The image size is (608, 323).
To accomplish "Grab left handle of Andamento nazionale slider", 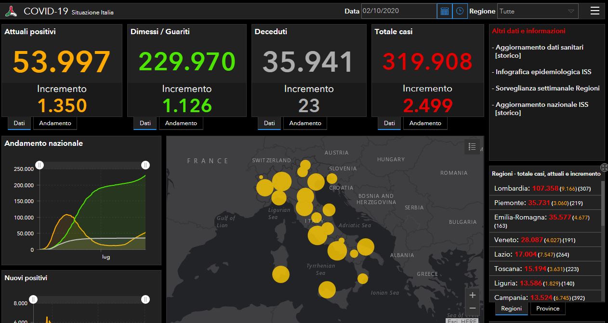I will [40, 165].
